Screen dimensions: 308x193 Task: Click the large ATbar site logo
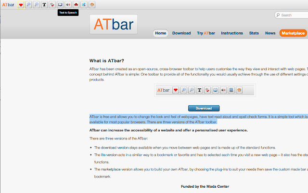tap(114, 25)
